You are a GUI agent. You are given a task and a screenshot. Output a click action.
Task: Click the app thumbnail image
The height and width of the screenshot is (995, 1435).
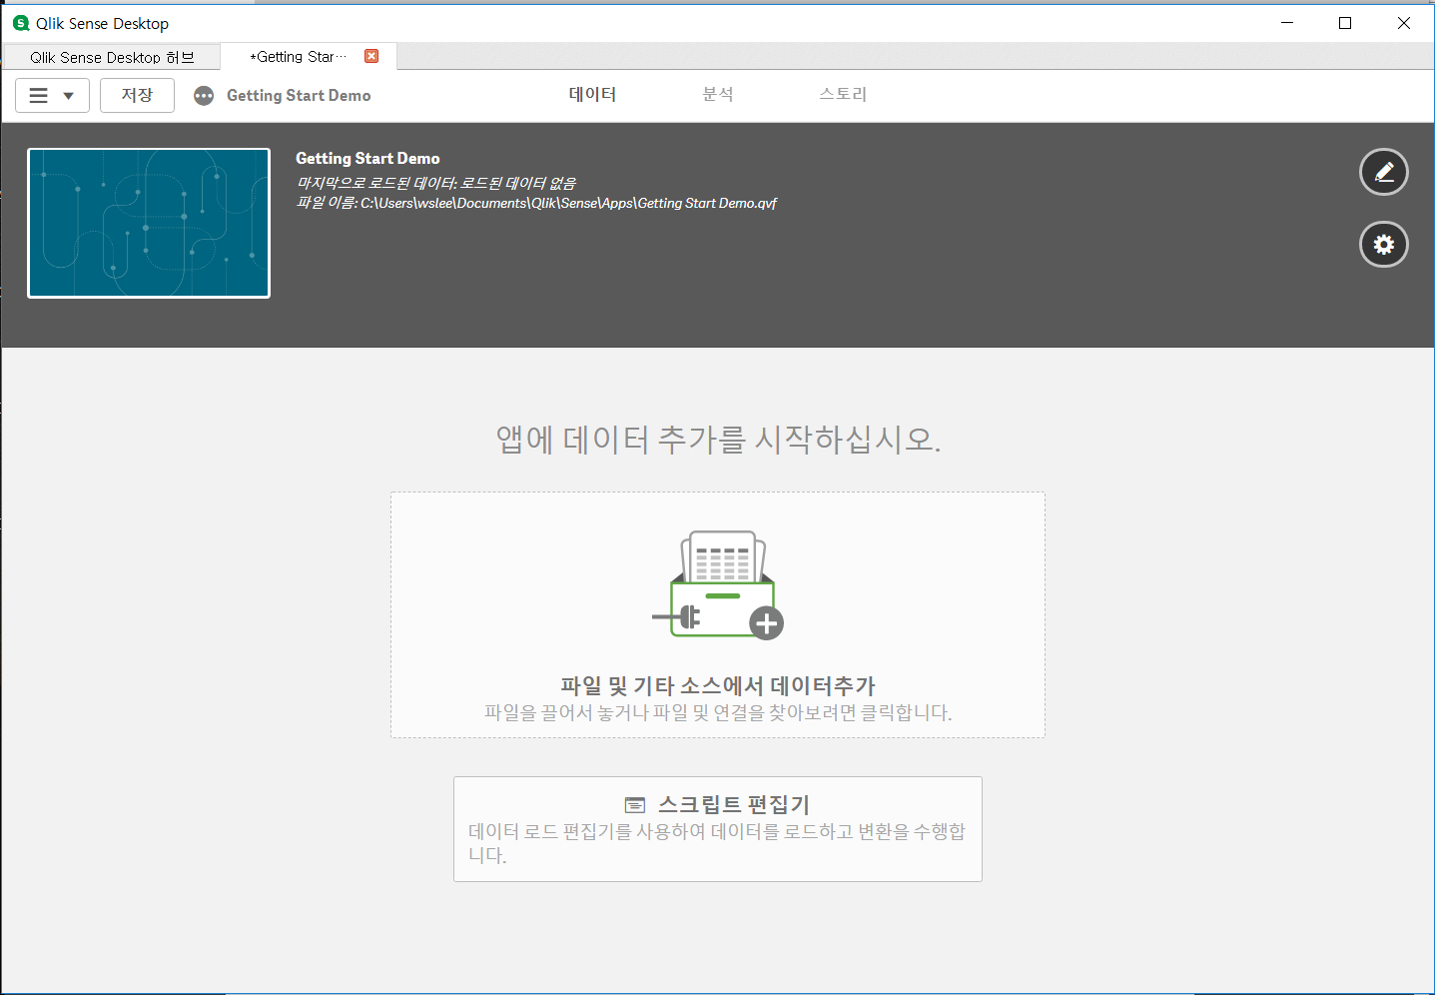click(x=149, y=223)
